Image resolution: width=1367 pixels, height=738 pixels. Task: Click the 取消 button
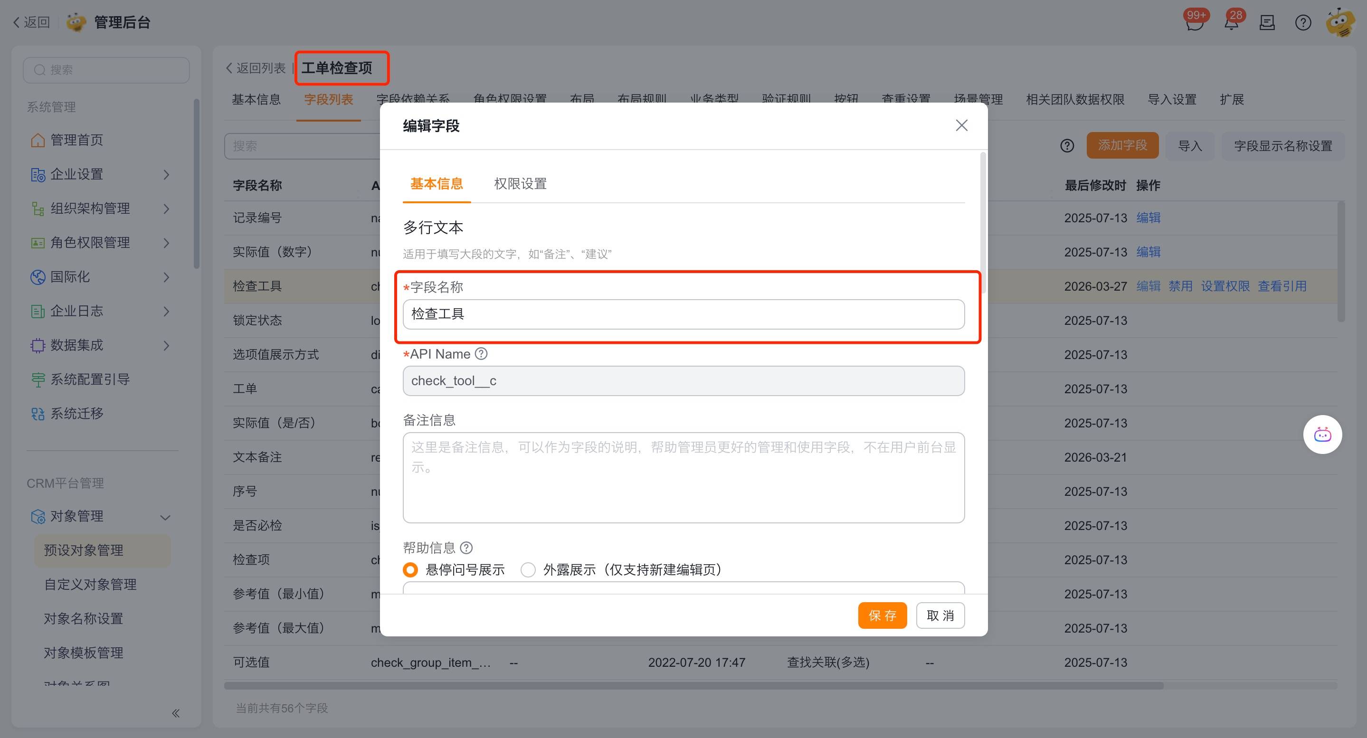[940, 615]
